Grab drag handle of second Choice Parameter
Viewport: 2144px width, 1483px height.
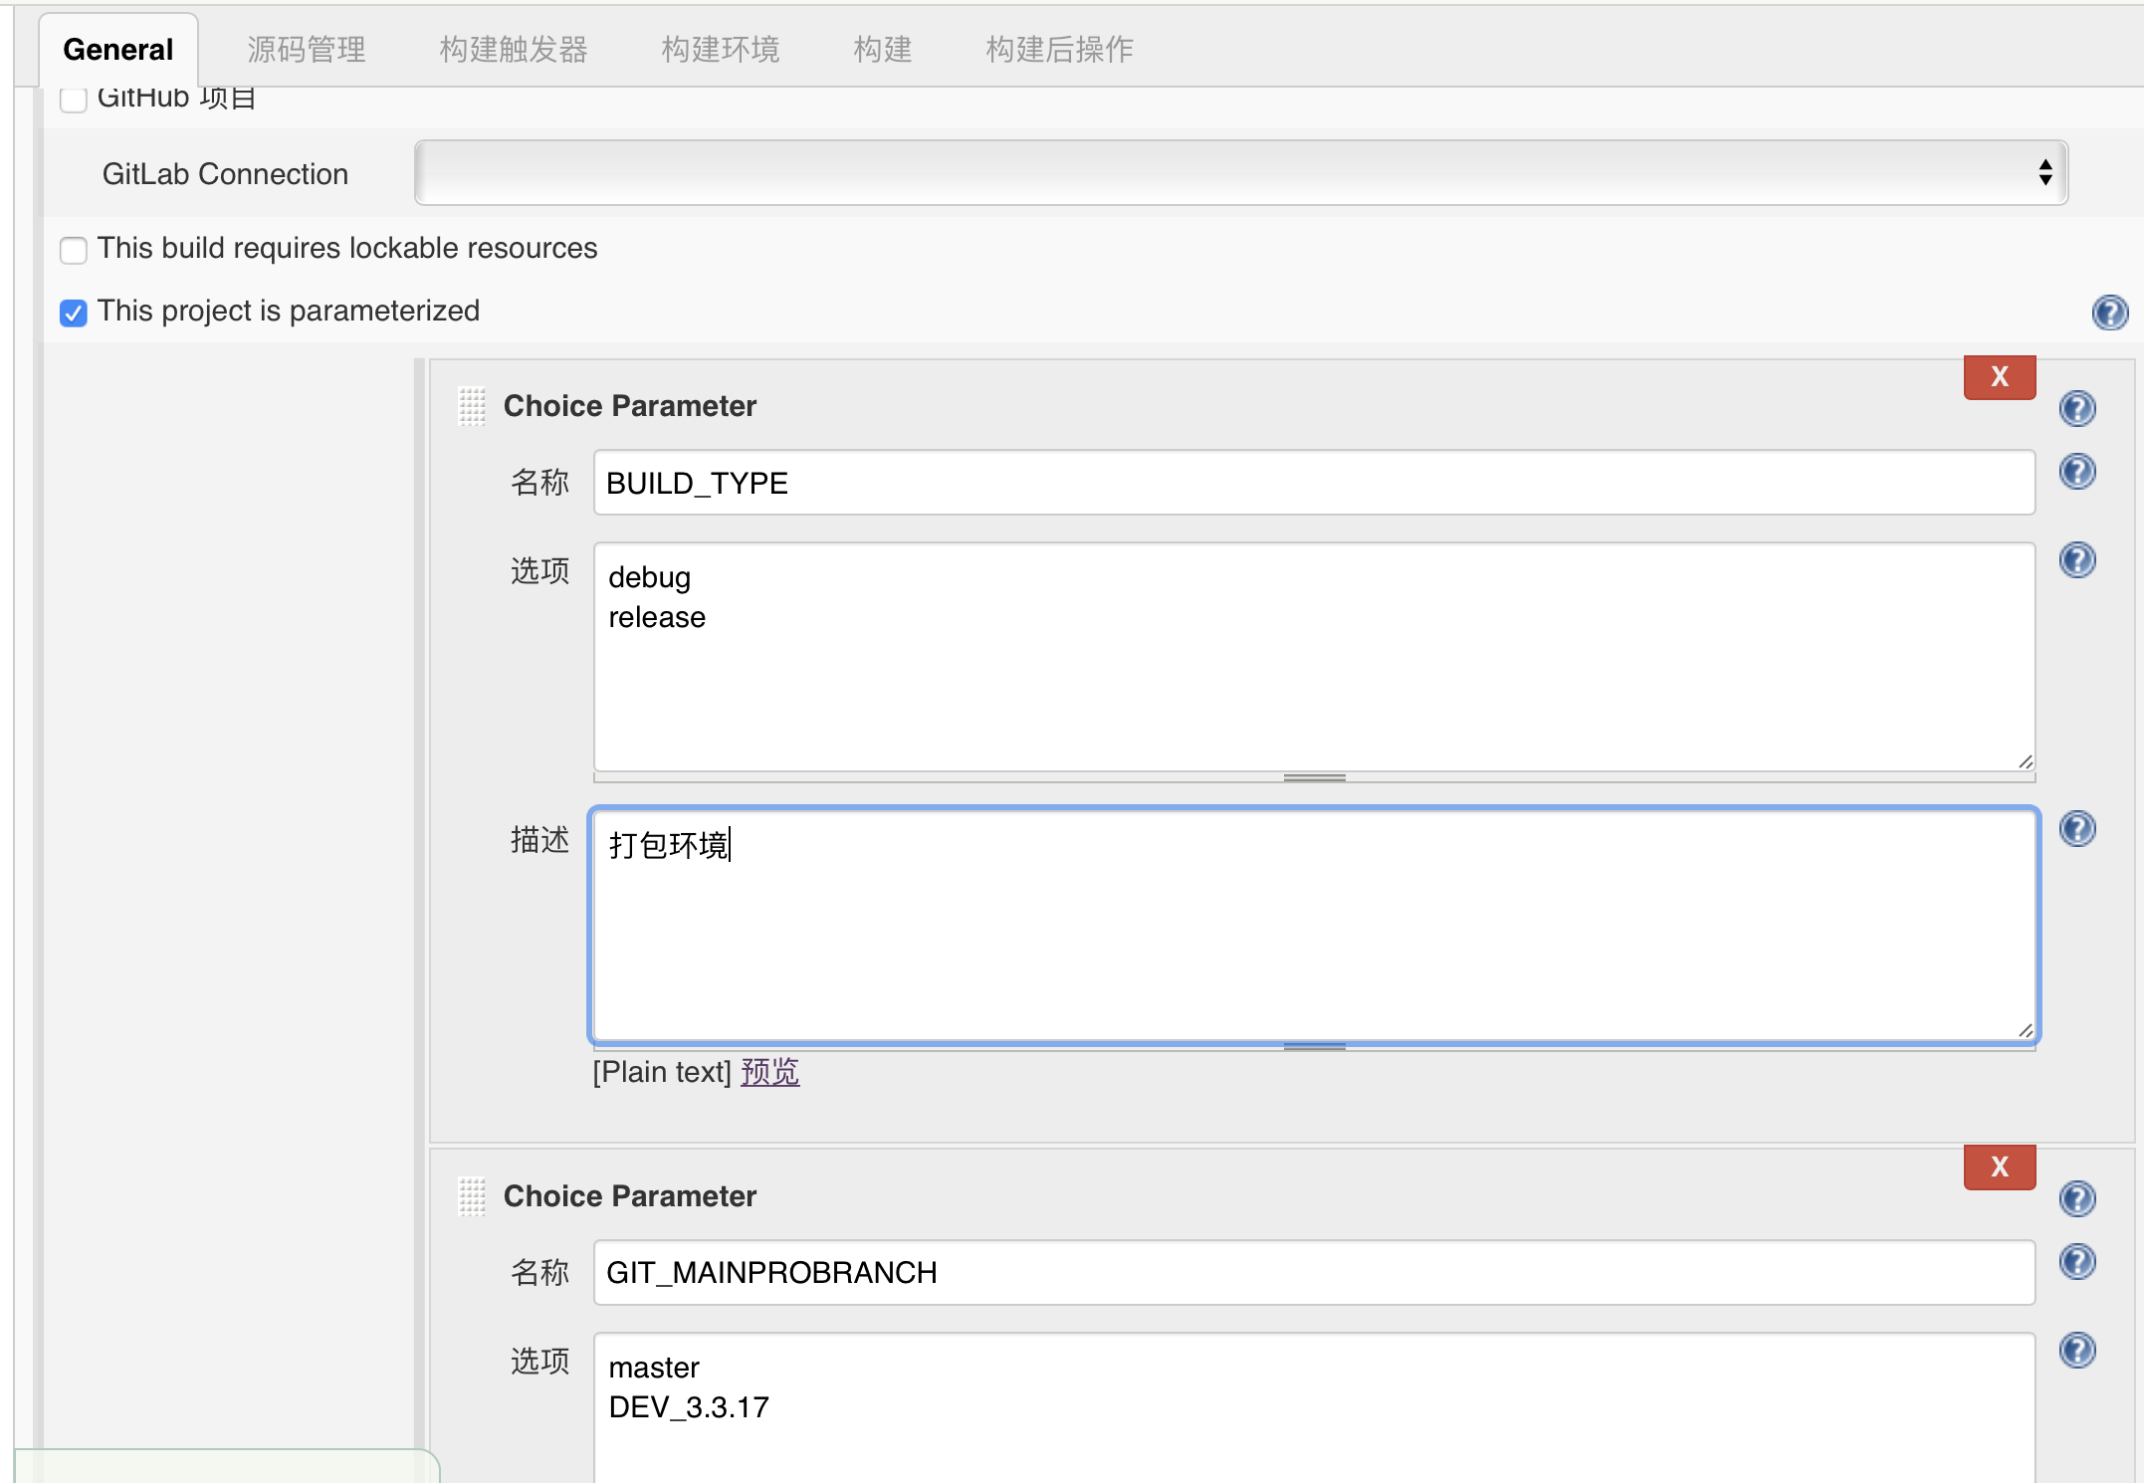click(x=472, y=1196)
